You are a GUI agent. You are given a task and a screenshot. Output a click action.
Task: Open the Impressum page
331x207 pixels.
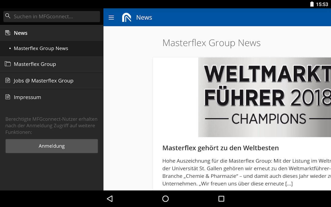52,97
